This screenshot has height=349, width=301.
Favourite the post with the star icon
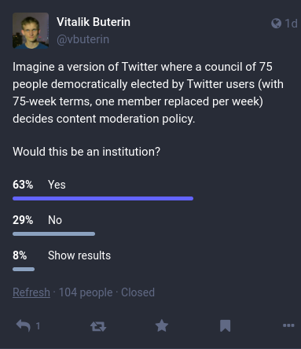coord(162,325)
